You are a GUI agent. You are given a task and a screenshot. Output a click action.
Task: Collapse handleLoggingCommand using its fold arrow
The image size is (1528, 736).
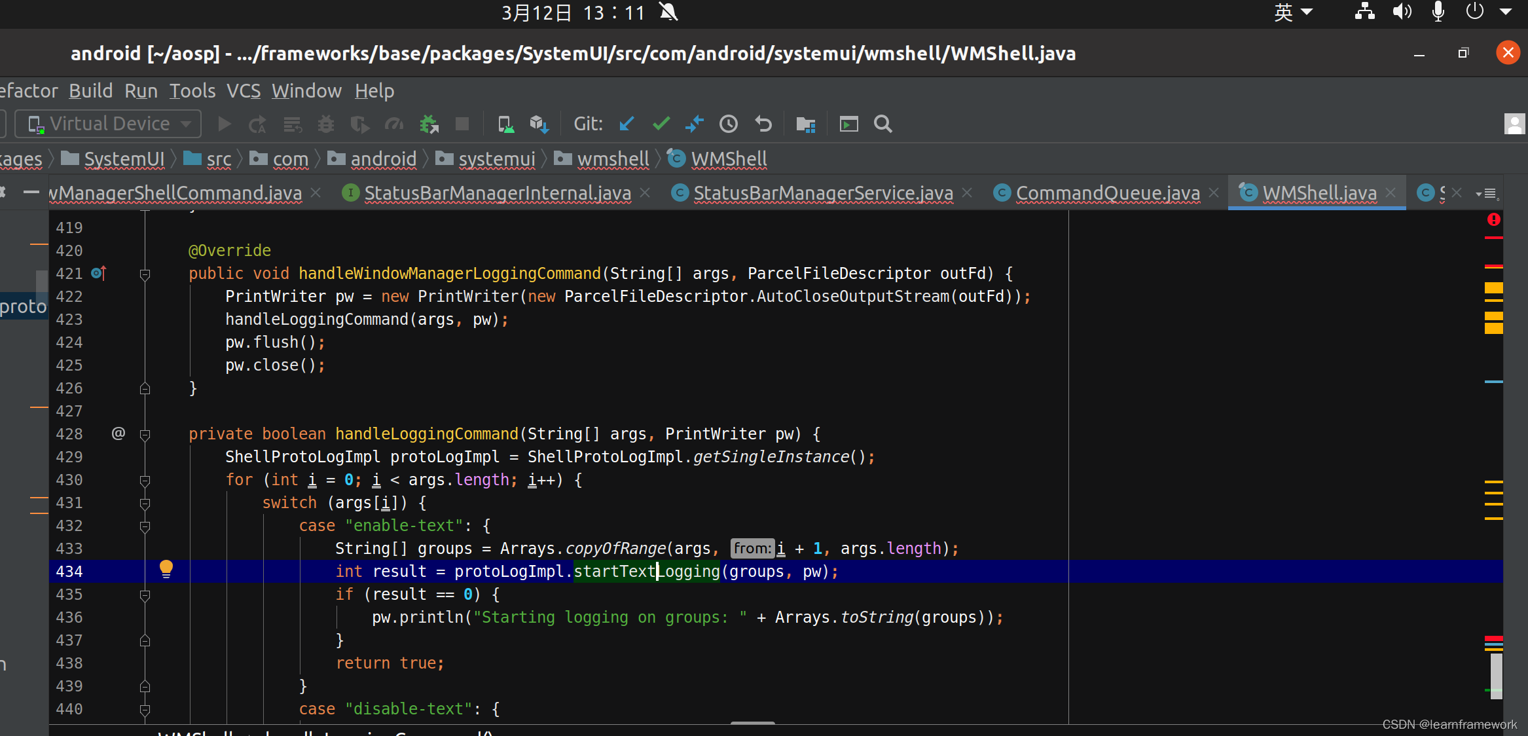(145, 433)
